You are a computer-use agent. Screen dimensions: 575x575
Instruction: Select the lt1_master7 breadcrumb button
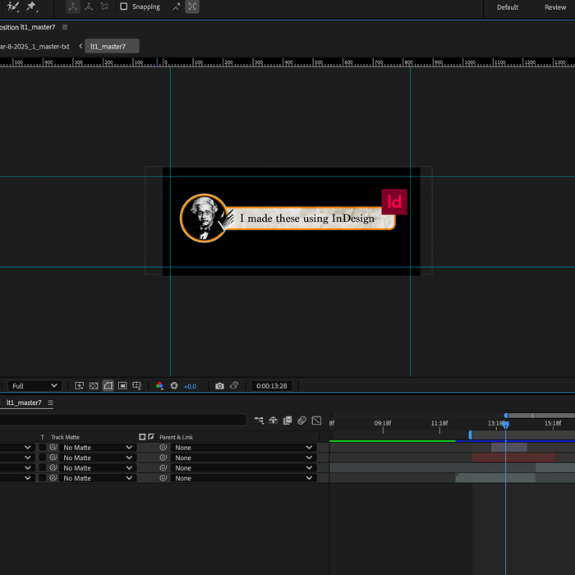click(x=112, y=46)
